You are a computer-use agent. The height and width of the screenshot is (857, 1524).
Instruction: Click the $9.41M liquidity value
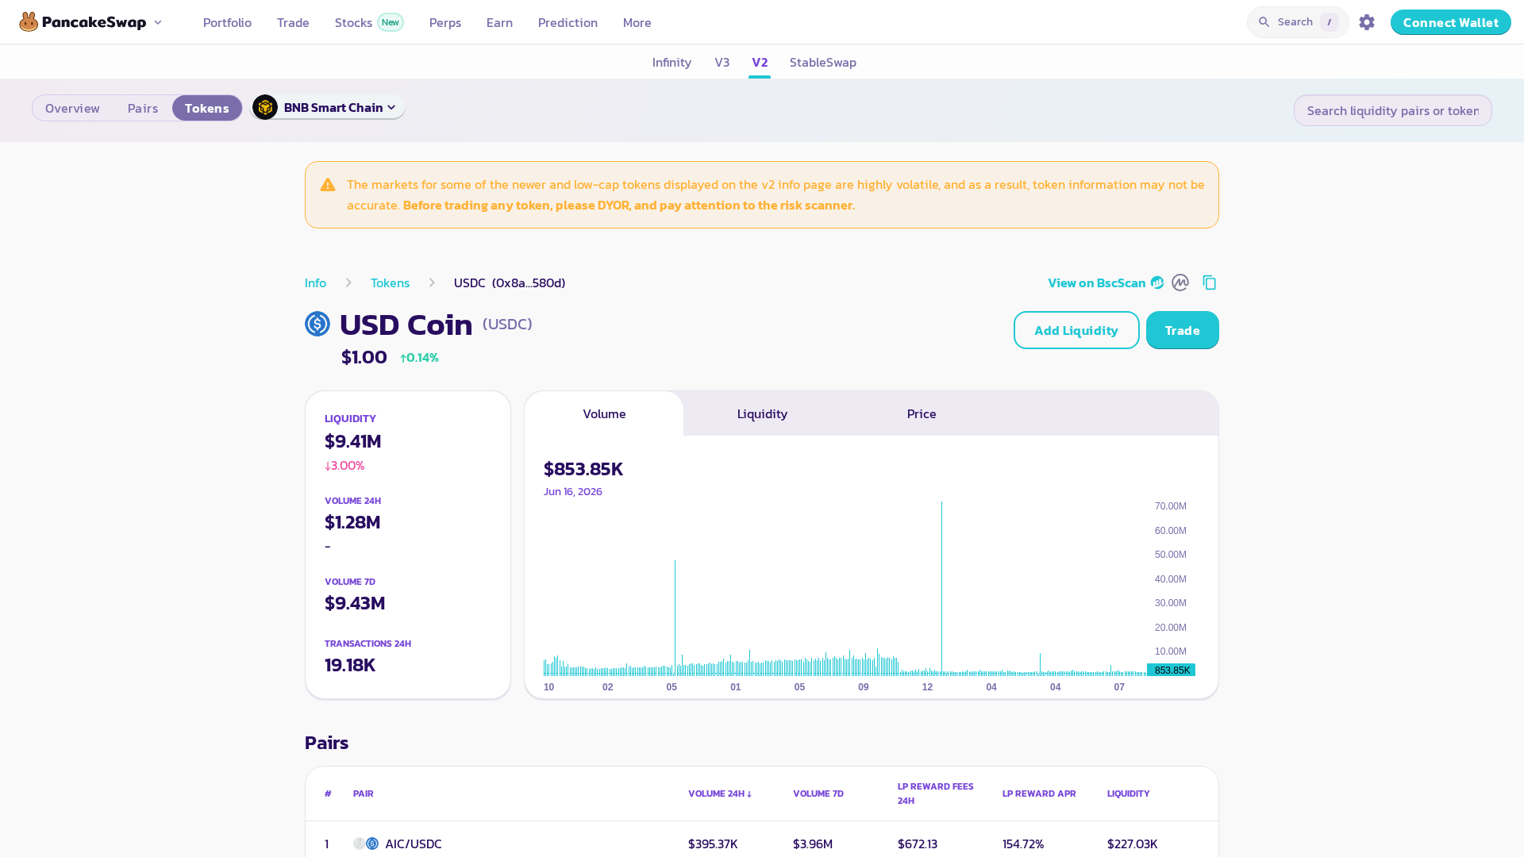point(353,441)
